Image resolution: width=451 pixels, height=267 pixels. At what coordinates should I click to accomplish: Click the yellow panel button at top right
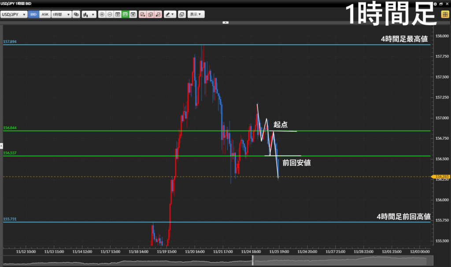[445, 14]
